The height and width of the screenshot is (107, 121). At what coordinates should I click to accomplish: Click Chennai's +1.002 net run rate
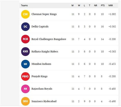click(x=112, y=14)
